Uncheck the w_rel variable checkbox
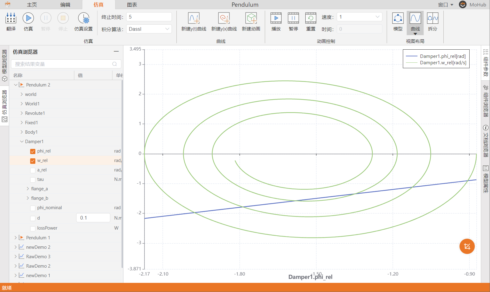 [33, 160]
